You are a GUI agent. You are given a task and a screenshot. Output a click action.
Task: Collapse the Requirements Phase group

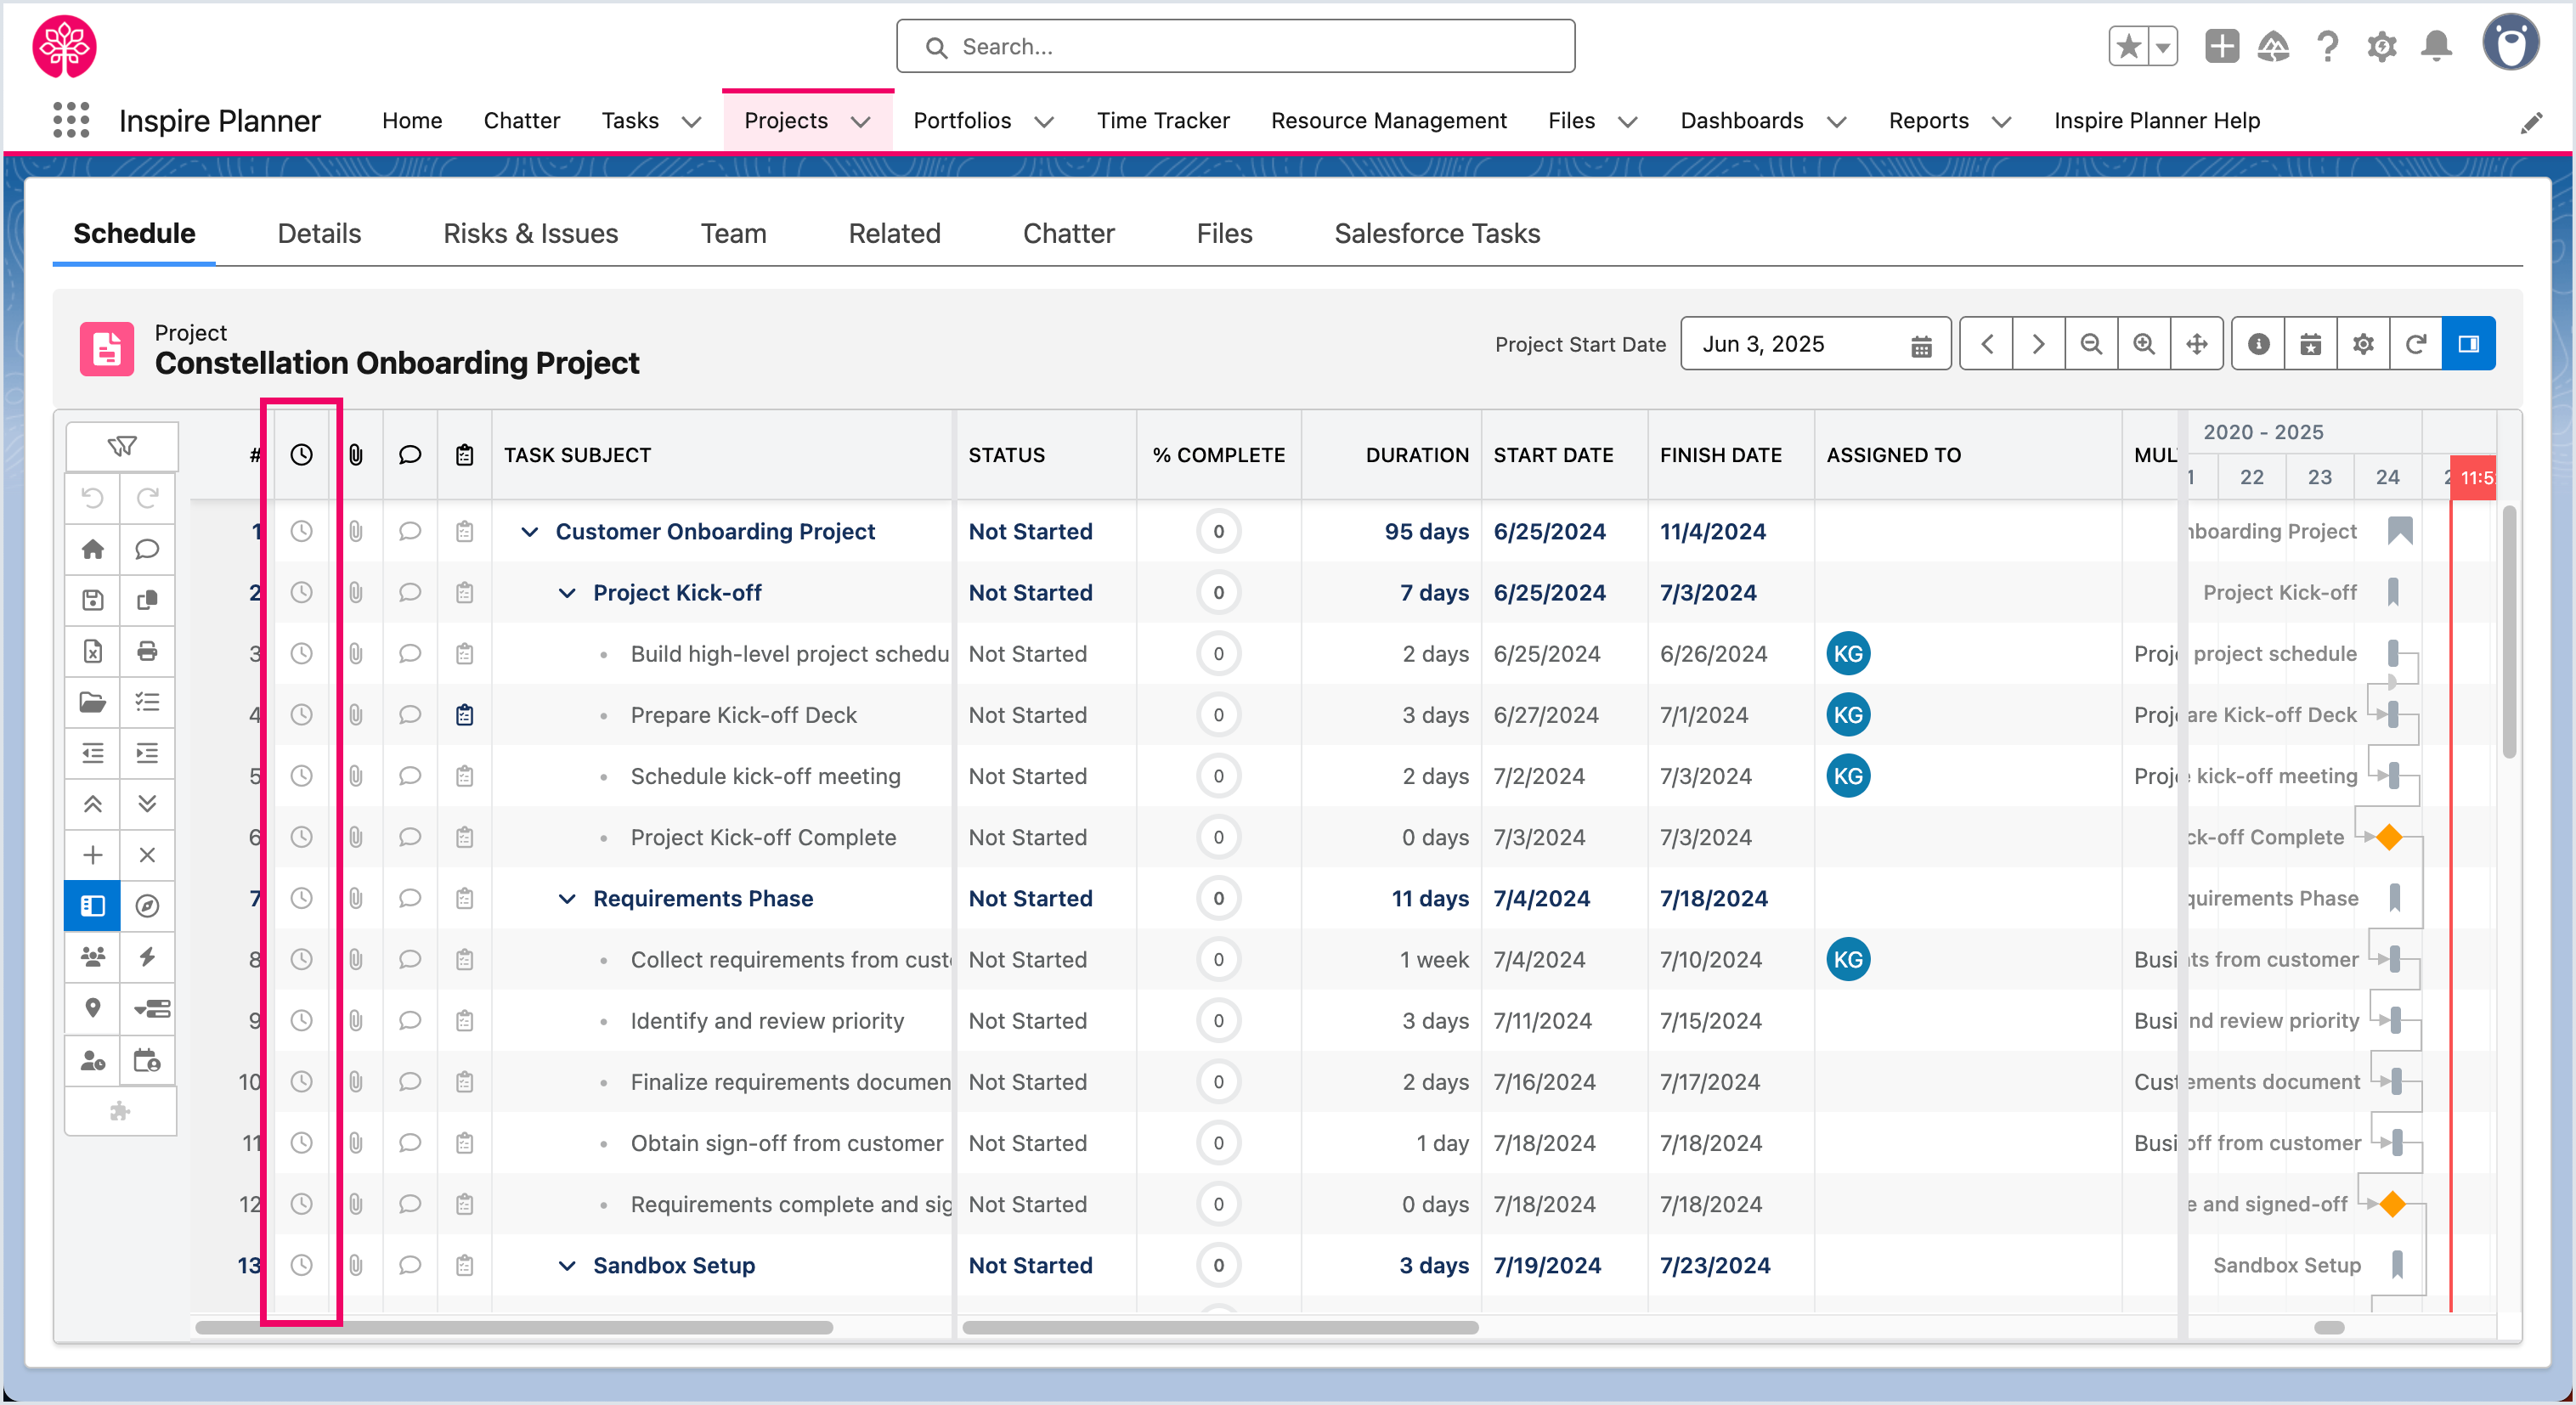click(567, 899)
